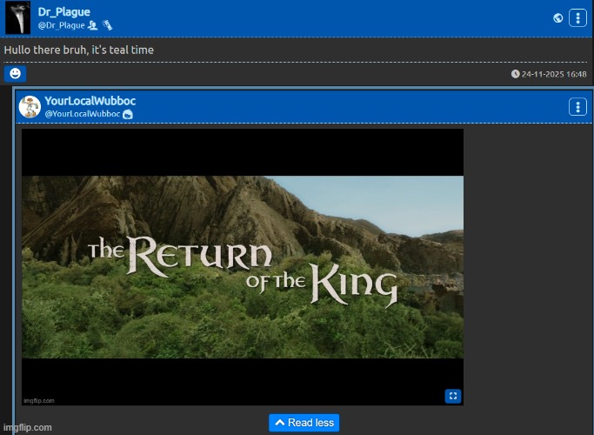Click the globe visibility icon
The width and height of the screenshot is (594, 435).
click(x=557, y=17)
